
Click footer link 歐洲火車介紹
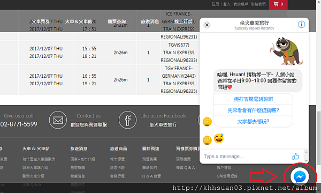(33, 176)
